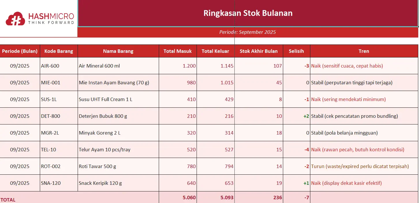The width and height of the screenshot is (420, 203).
Task: Select the 'Stok Akhir Bulan' column header
Action: (259, 51)
